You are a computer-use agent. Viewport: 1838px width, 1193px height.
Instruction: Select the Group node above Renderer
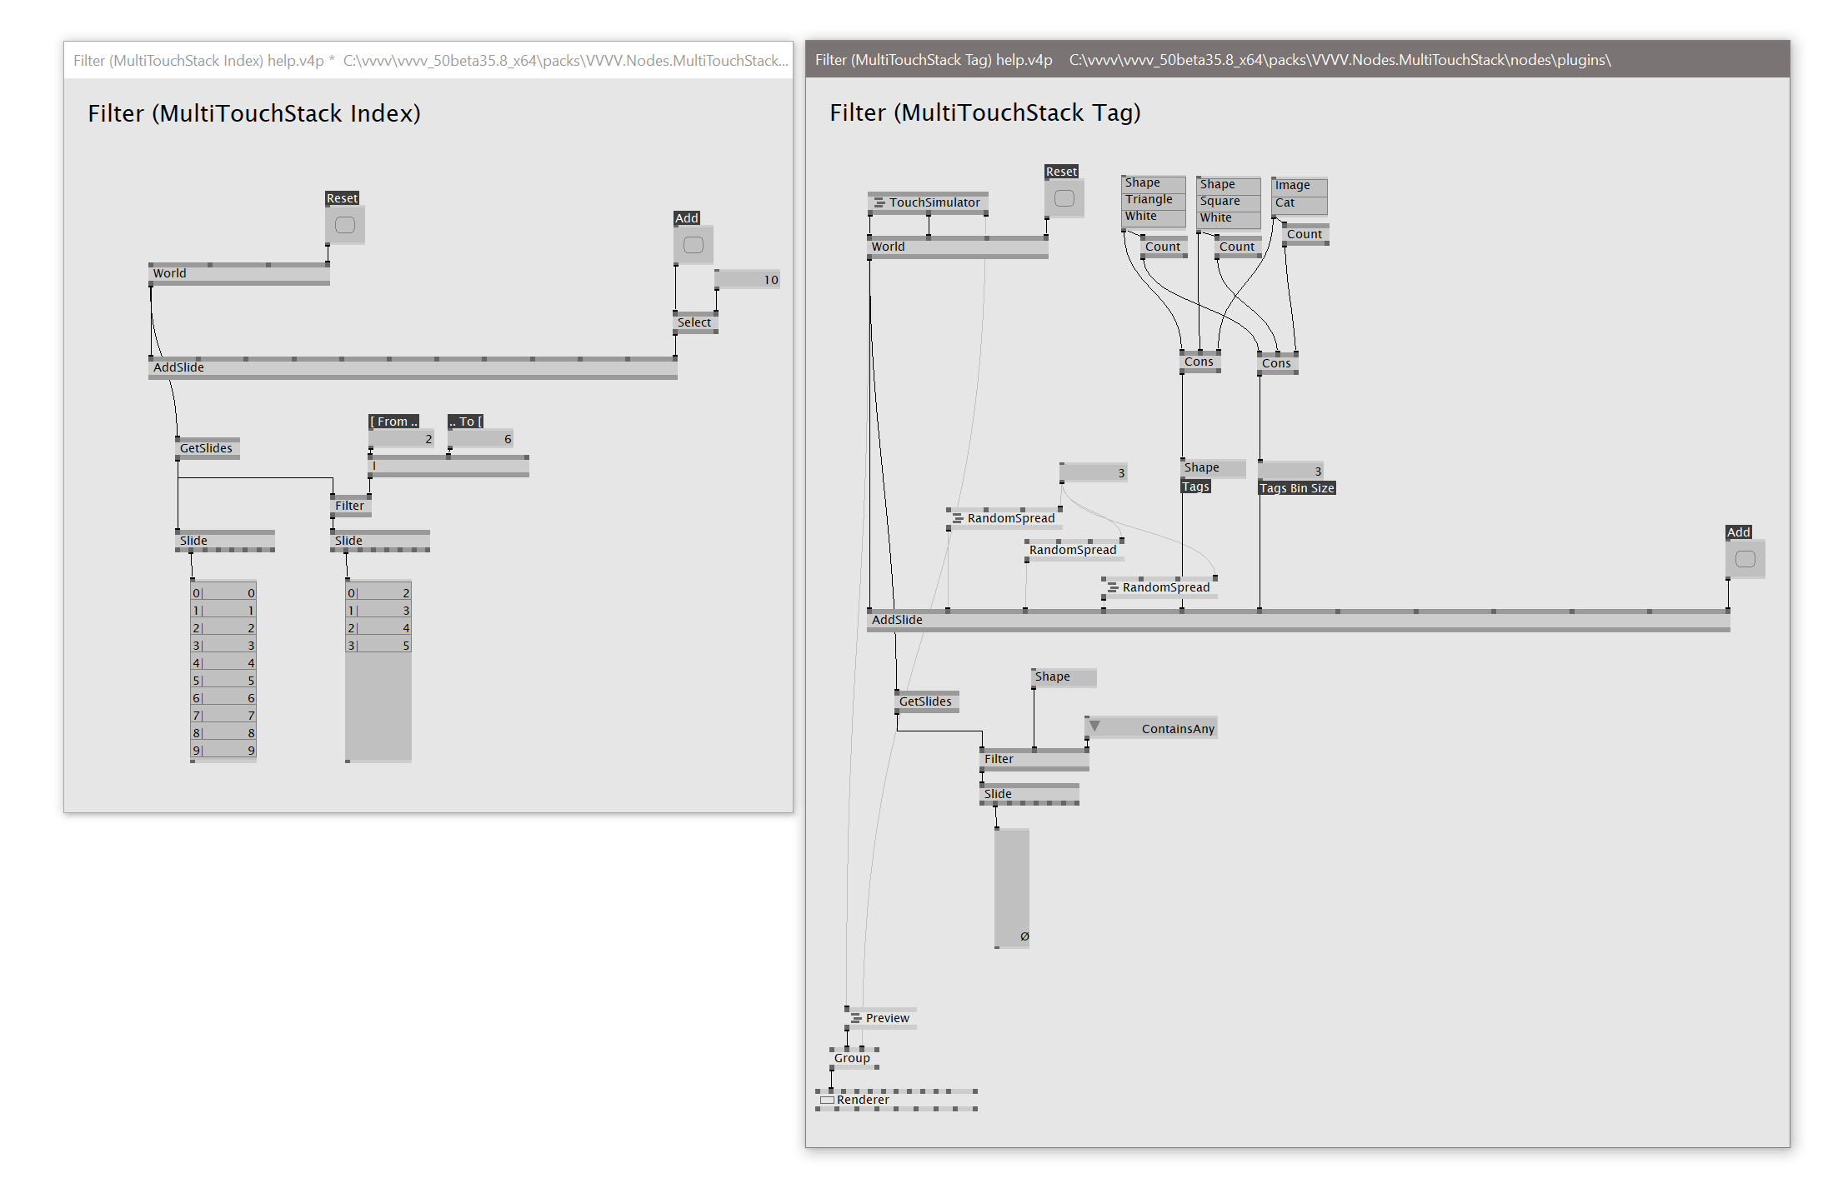(854, 1058)
